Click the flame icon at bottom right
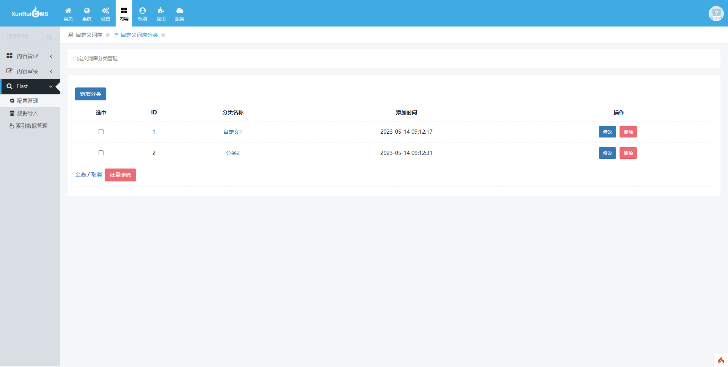The height and width of the screenshot is (367, 728). coord(721,360)
